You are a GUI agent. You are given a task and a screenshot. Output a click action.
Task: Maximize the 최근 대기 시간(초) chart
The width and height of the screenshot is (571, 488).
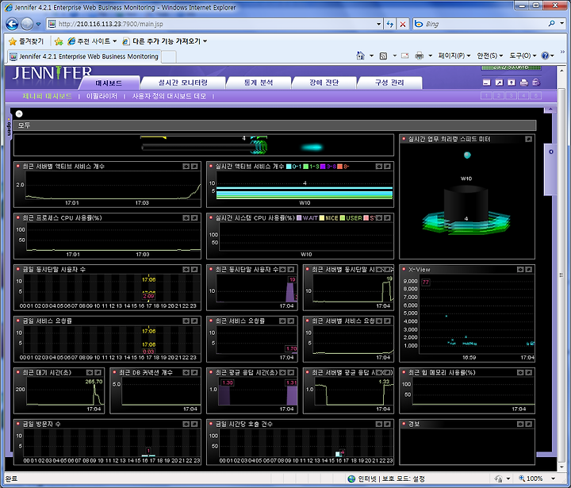[98, 372]
